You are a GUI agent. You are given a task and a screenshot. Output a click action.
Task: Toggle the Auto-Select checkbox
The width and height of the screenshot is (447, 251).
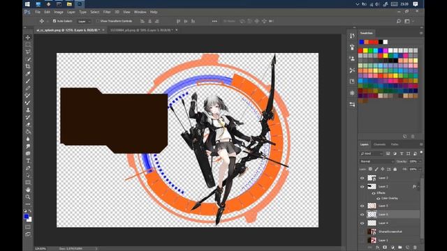54,21
